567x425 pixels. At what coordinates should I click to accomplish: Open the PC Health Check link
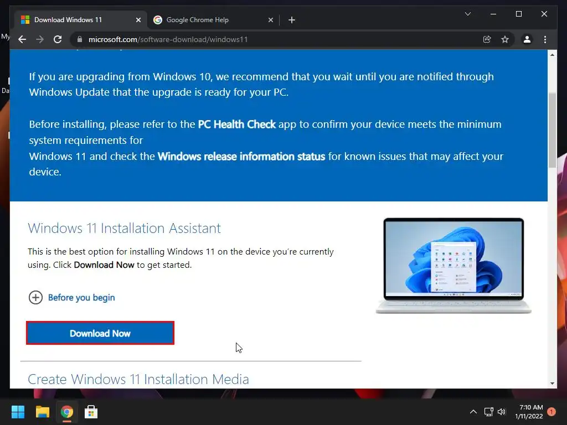click(237, 125)
